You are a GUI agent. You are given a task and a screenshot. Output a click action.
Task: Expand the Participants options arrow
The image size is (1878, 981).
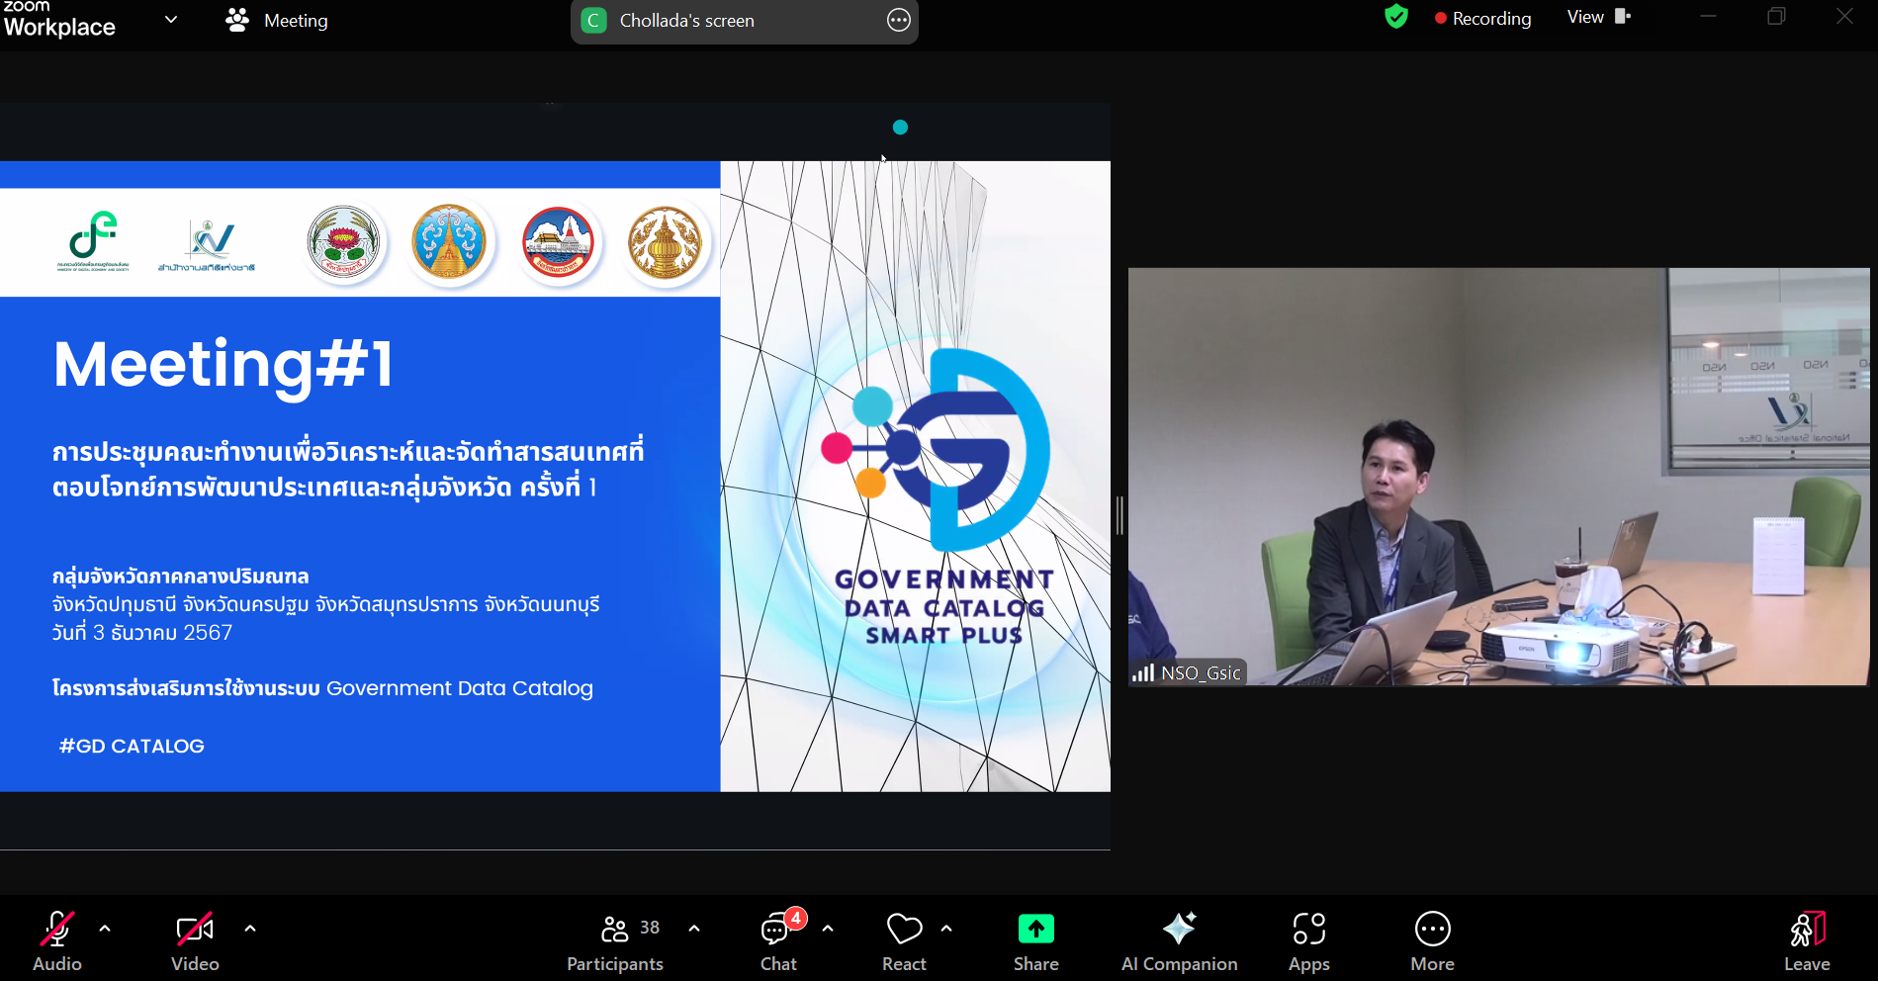pos(694,929)
